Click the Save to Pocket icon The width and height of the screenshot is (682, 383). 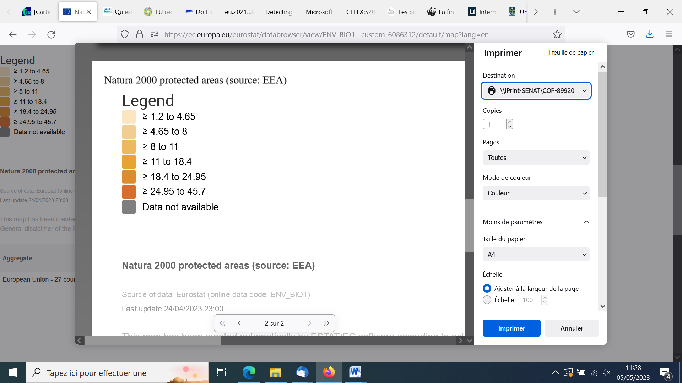pos(631,34)
